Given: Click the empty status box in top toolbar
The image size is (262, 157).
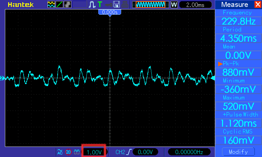Looking at the screenshot, I should coord(80,5).
